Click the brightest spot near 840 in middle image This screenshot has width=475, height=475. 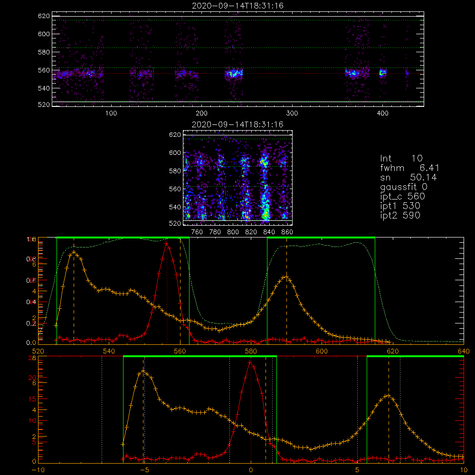(266, 215)
